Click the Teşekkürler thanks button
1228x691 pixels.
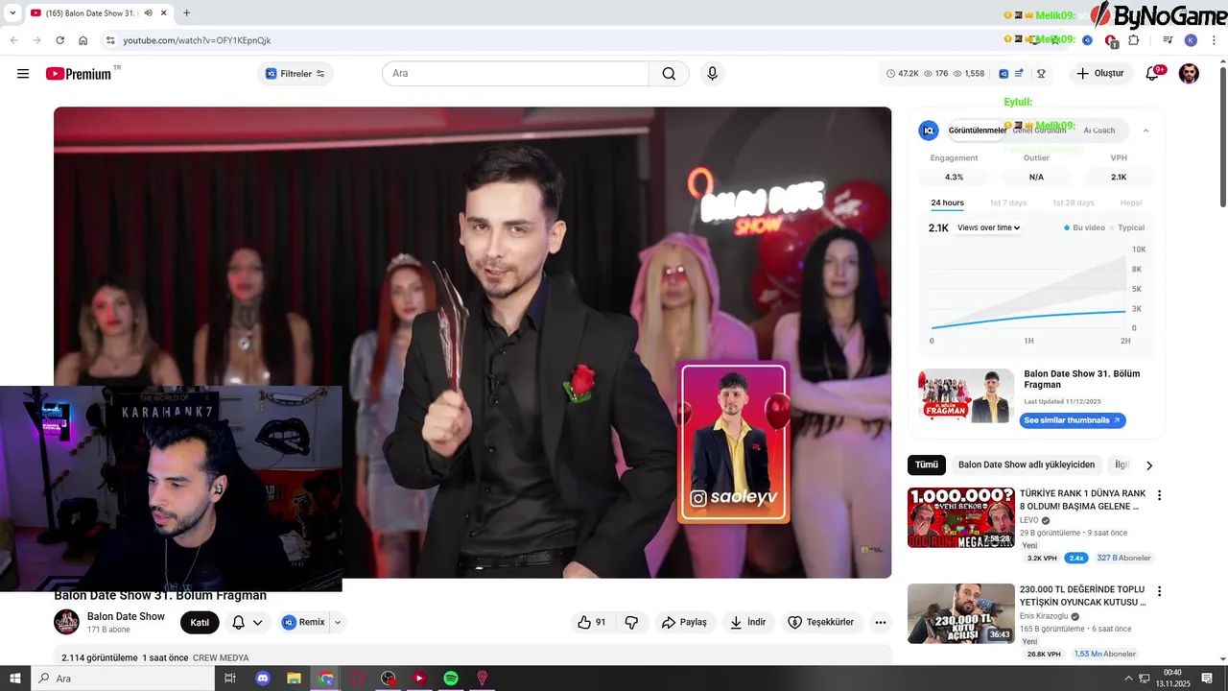pos(821,622)
